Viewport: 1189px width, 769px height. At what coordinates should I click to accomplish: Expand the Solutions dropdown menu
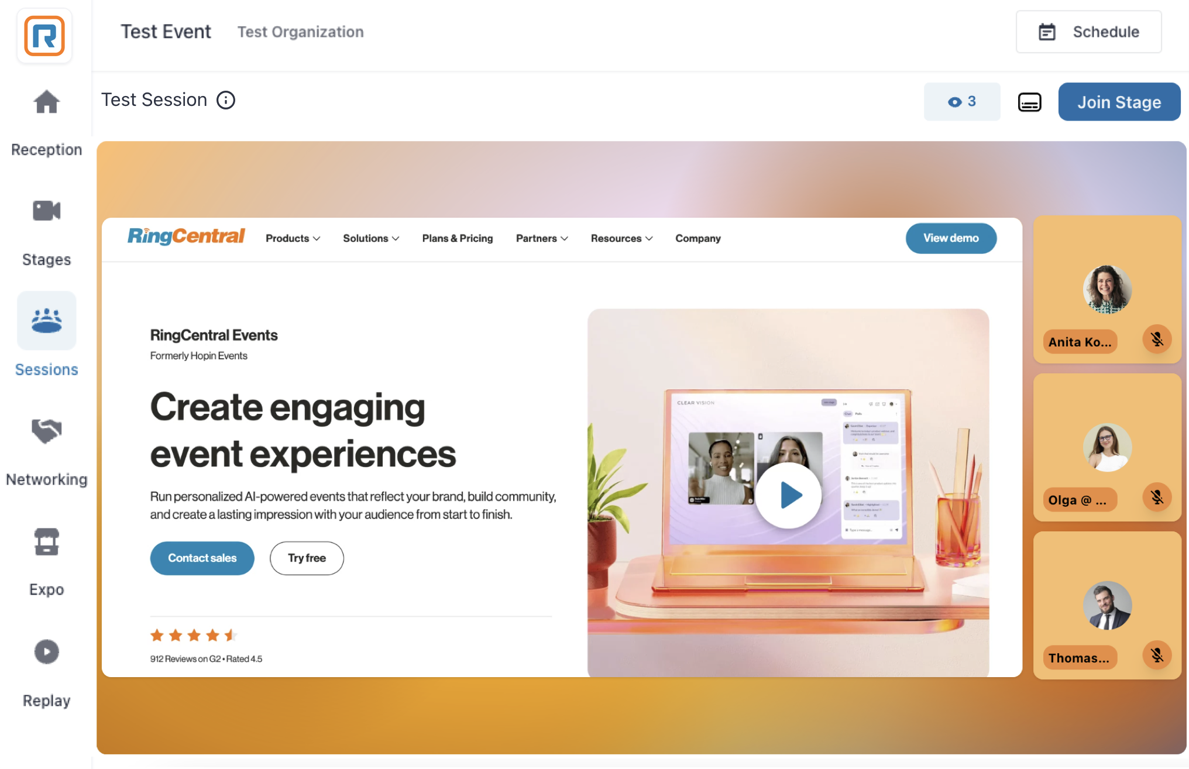click(x=371, y=238)
